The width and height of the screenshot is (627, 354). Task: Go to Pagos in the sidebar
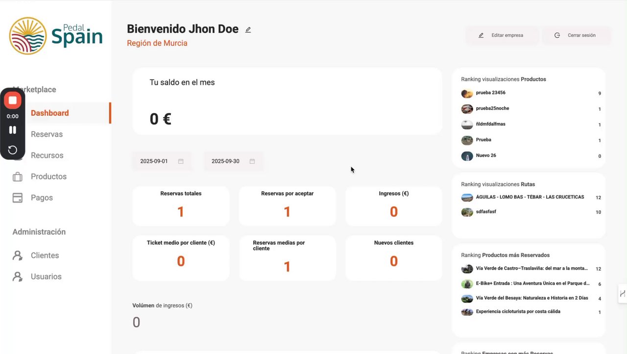[x=42, y=198]
